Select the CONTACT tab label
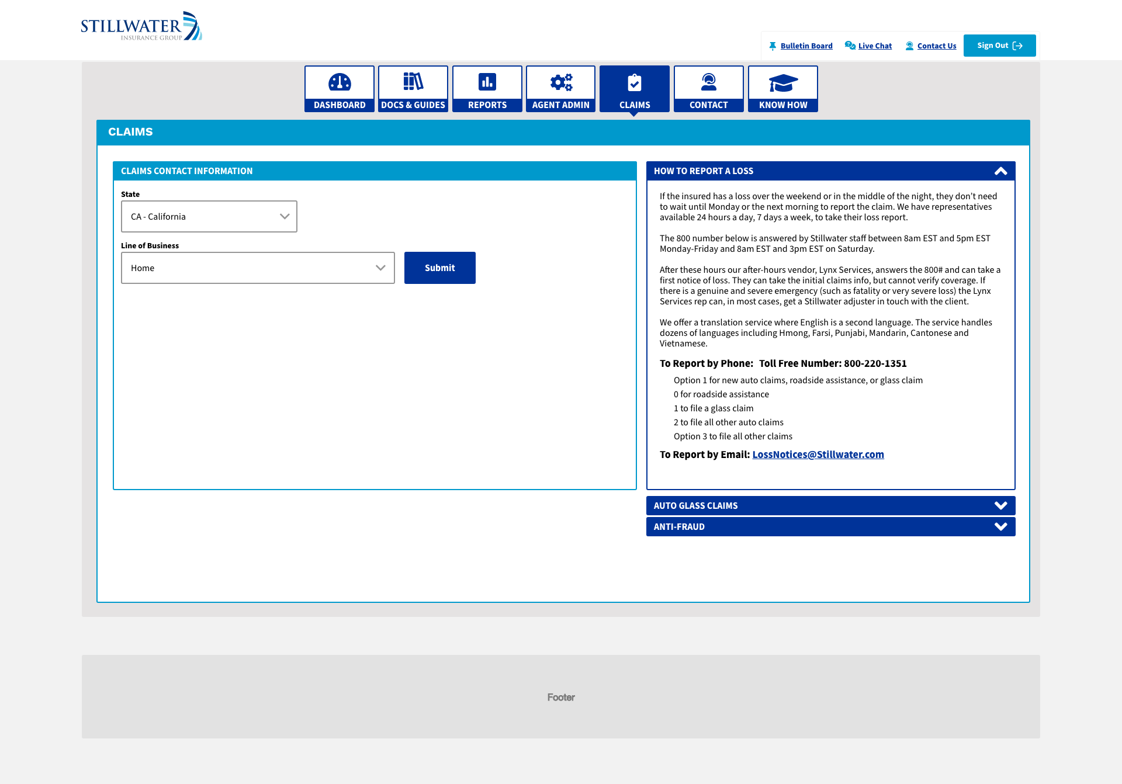This screenshot has width=1122, height=784. 709,105
